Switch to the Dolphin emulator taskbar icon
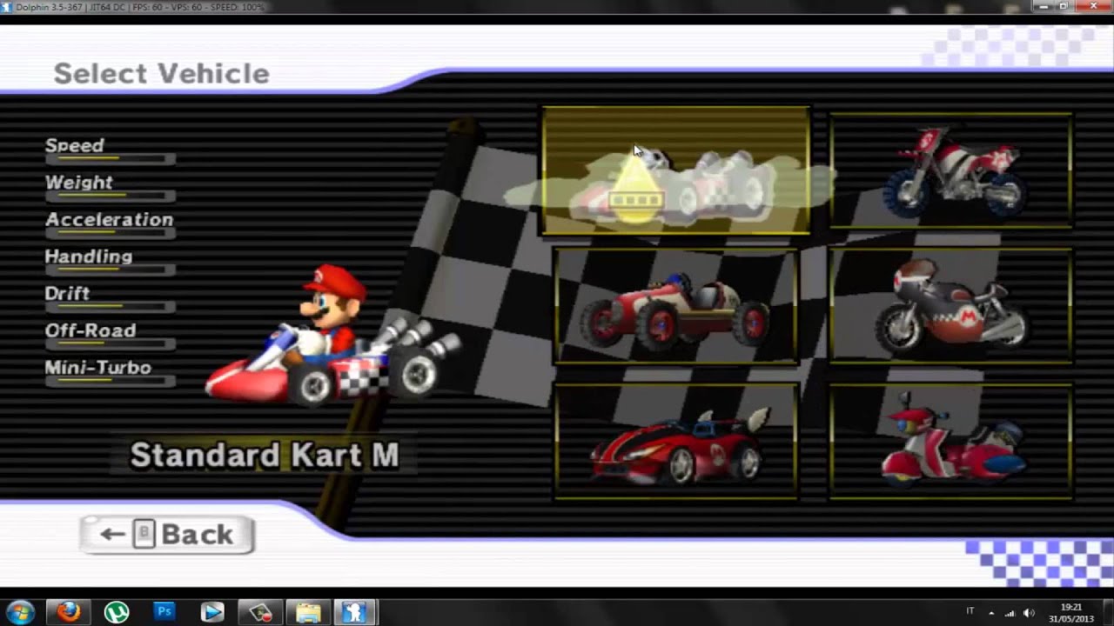This screenshot has height=626, width=1114. click(353, 612)
